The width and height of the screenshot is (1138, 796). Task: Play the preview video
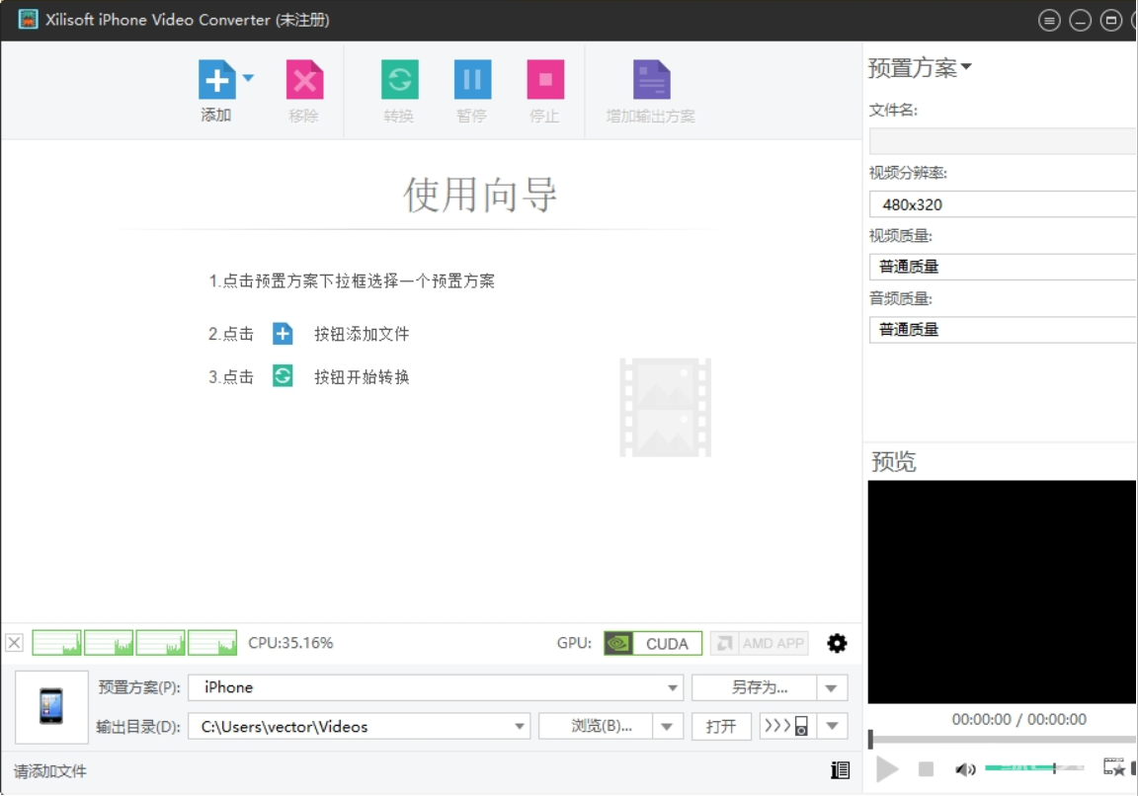point(886,769)
